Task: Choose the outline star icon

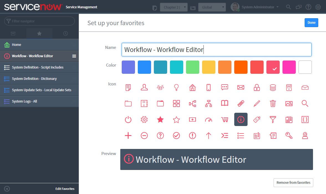Action: (176, 119)
